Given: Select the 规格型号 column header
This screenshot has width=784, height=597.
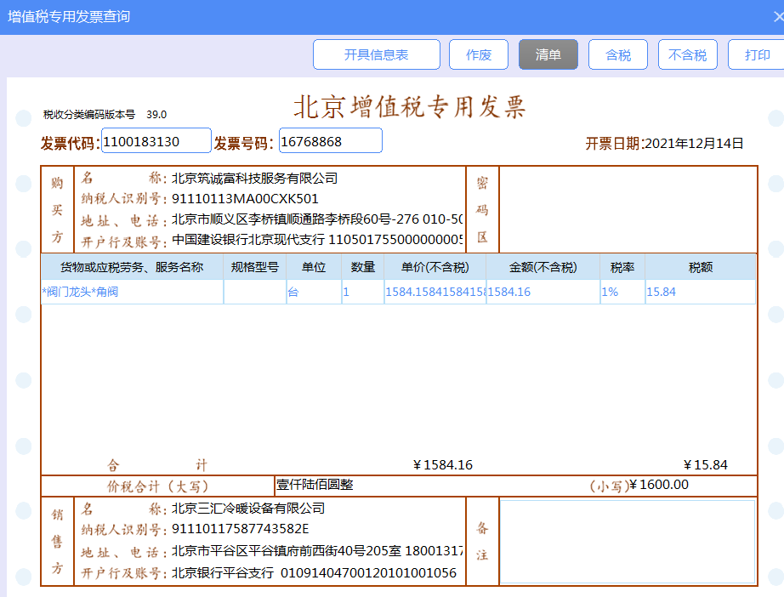Looking at the screenshot, I should pyautogui.click(x=255, y=267).
